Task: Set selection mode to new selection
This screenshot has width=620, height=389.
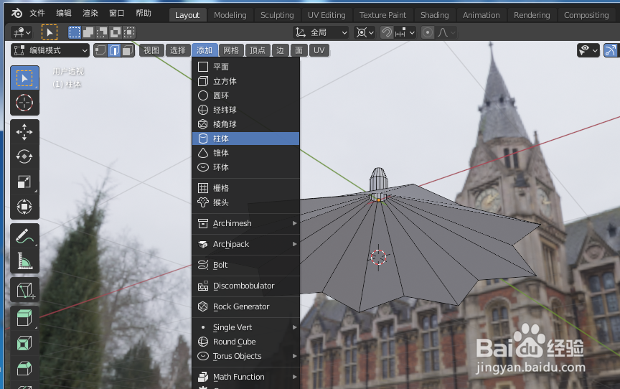Action: pos(75,32)
